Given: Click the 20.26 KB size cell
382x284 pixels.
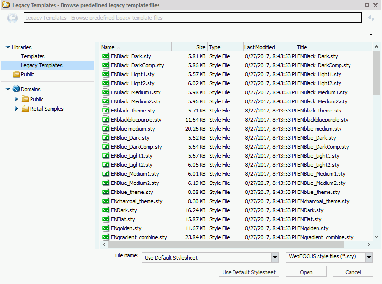Looking at the screenshot, I should [195, 129].
